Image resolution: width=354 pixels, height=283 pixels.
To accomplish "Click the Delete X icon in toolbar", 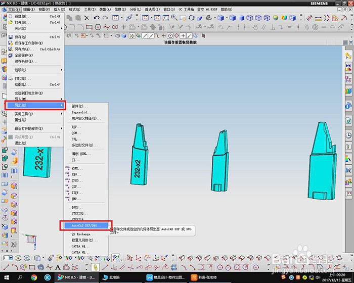I will pos(86,18).
